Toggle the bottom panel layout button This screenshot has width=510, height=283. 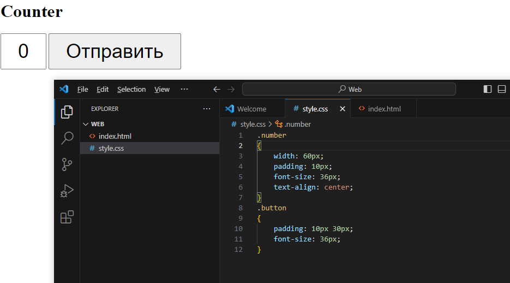[501, 89]
